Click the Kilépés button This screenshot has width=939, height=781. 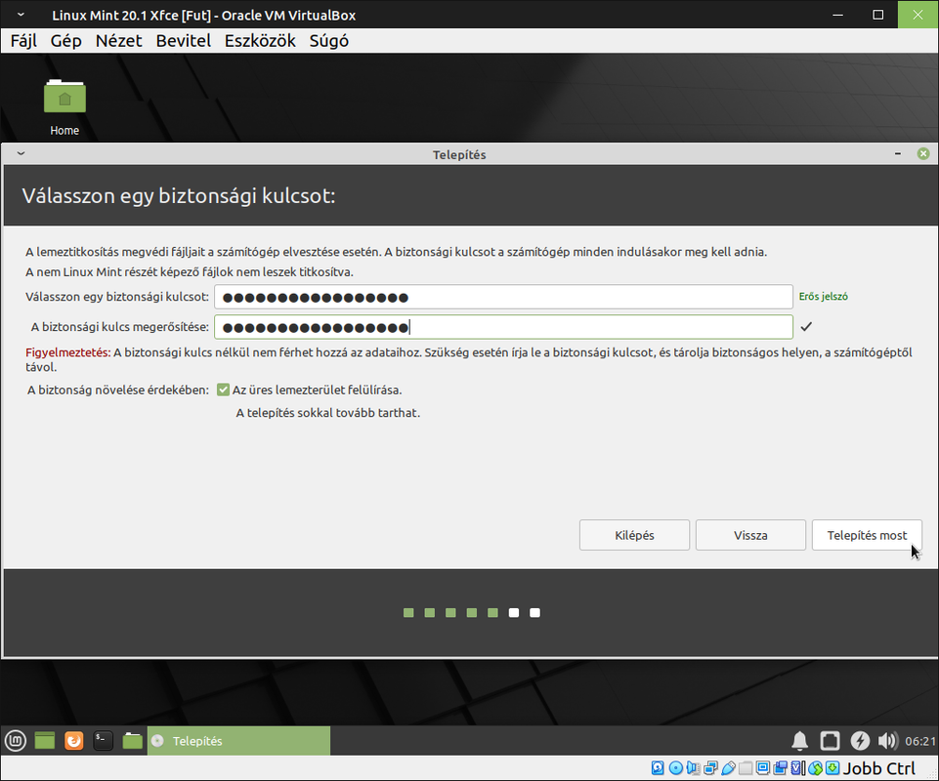634,535
